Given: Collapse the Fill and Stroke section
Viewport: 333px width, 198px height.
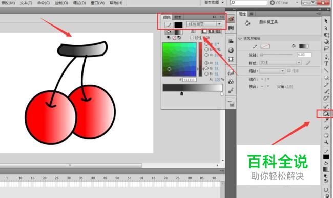Looking at the screenshot, I should point(240,38).
